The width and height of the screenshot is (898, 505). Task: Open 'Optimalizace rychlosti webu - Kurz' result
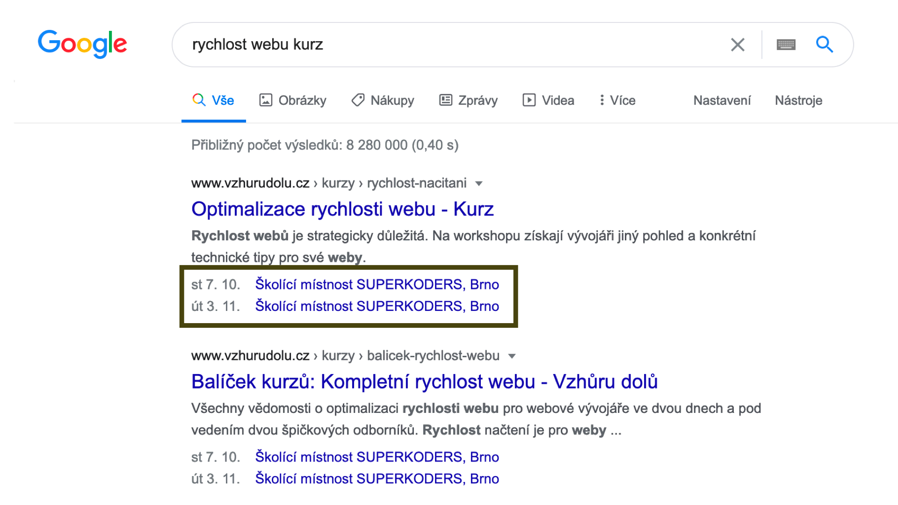pos(342,209)
